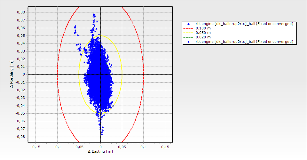Viewport: 307px width, 160px height.
Task: Click the "-0,07" Northing tick label
Action: (20, 129)
